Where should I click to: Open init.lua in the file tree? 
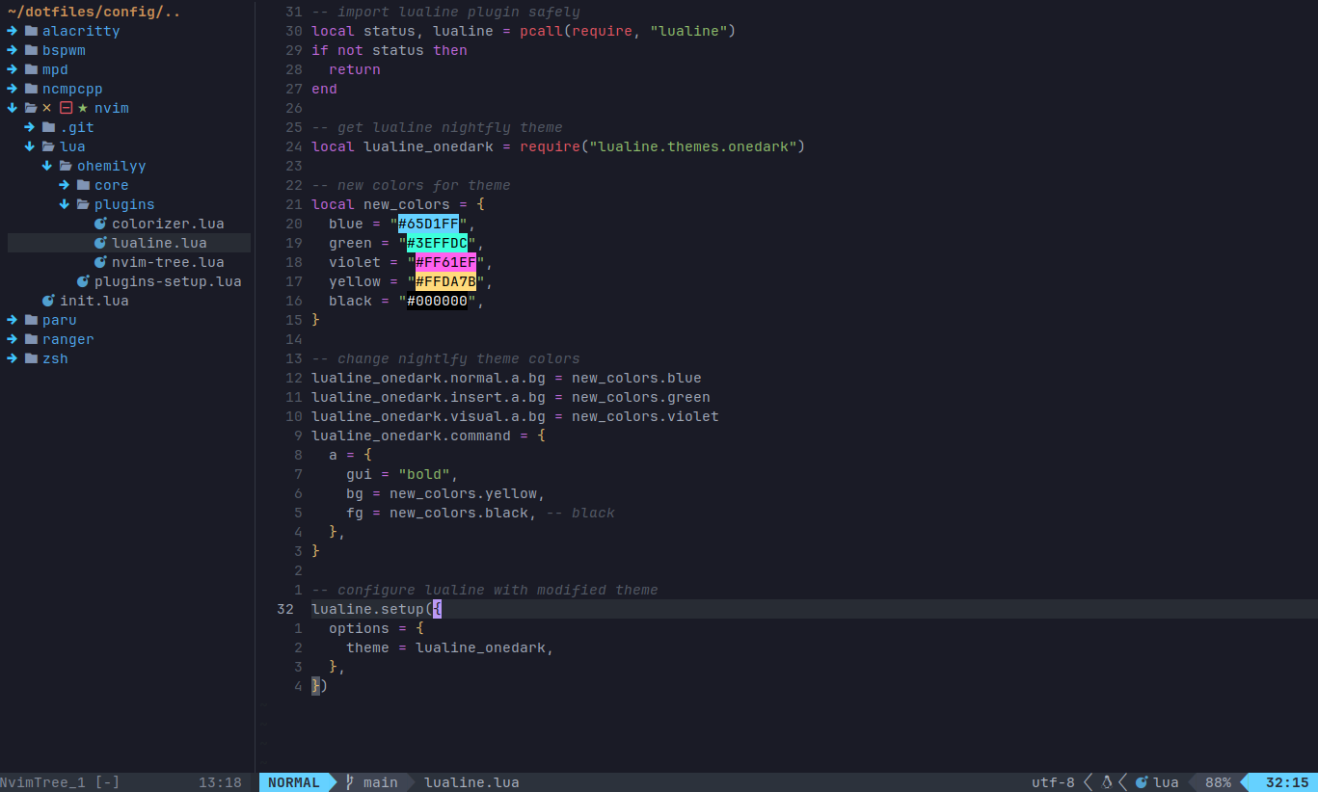94,301
